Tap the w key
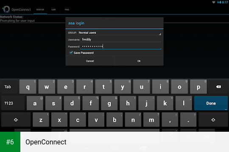This screenshot has height=152, width=229. [47, 87]
